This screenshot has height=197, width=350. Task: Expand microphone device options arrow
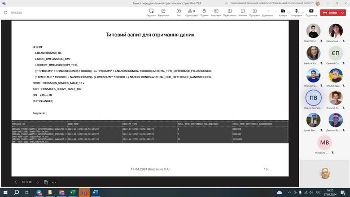[303, 13]
